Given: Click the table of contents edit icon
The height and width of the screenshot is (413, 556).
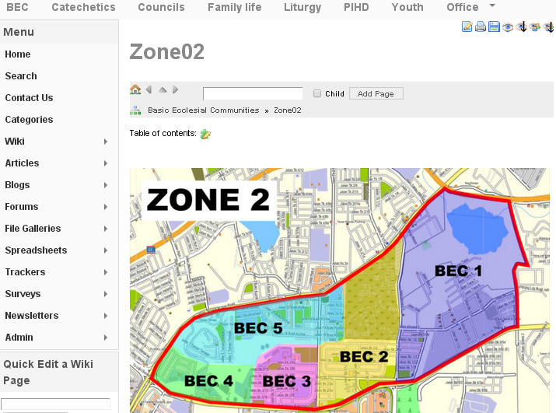Looking at the screenshot, I should (x=205, y=134).
